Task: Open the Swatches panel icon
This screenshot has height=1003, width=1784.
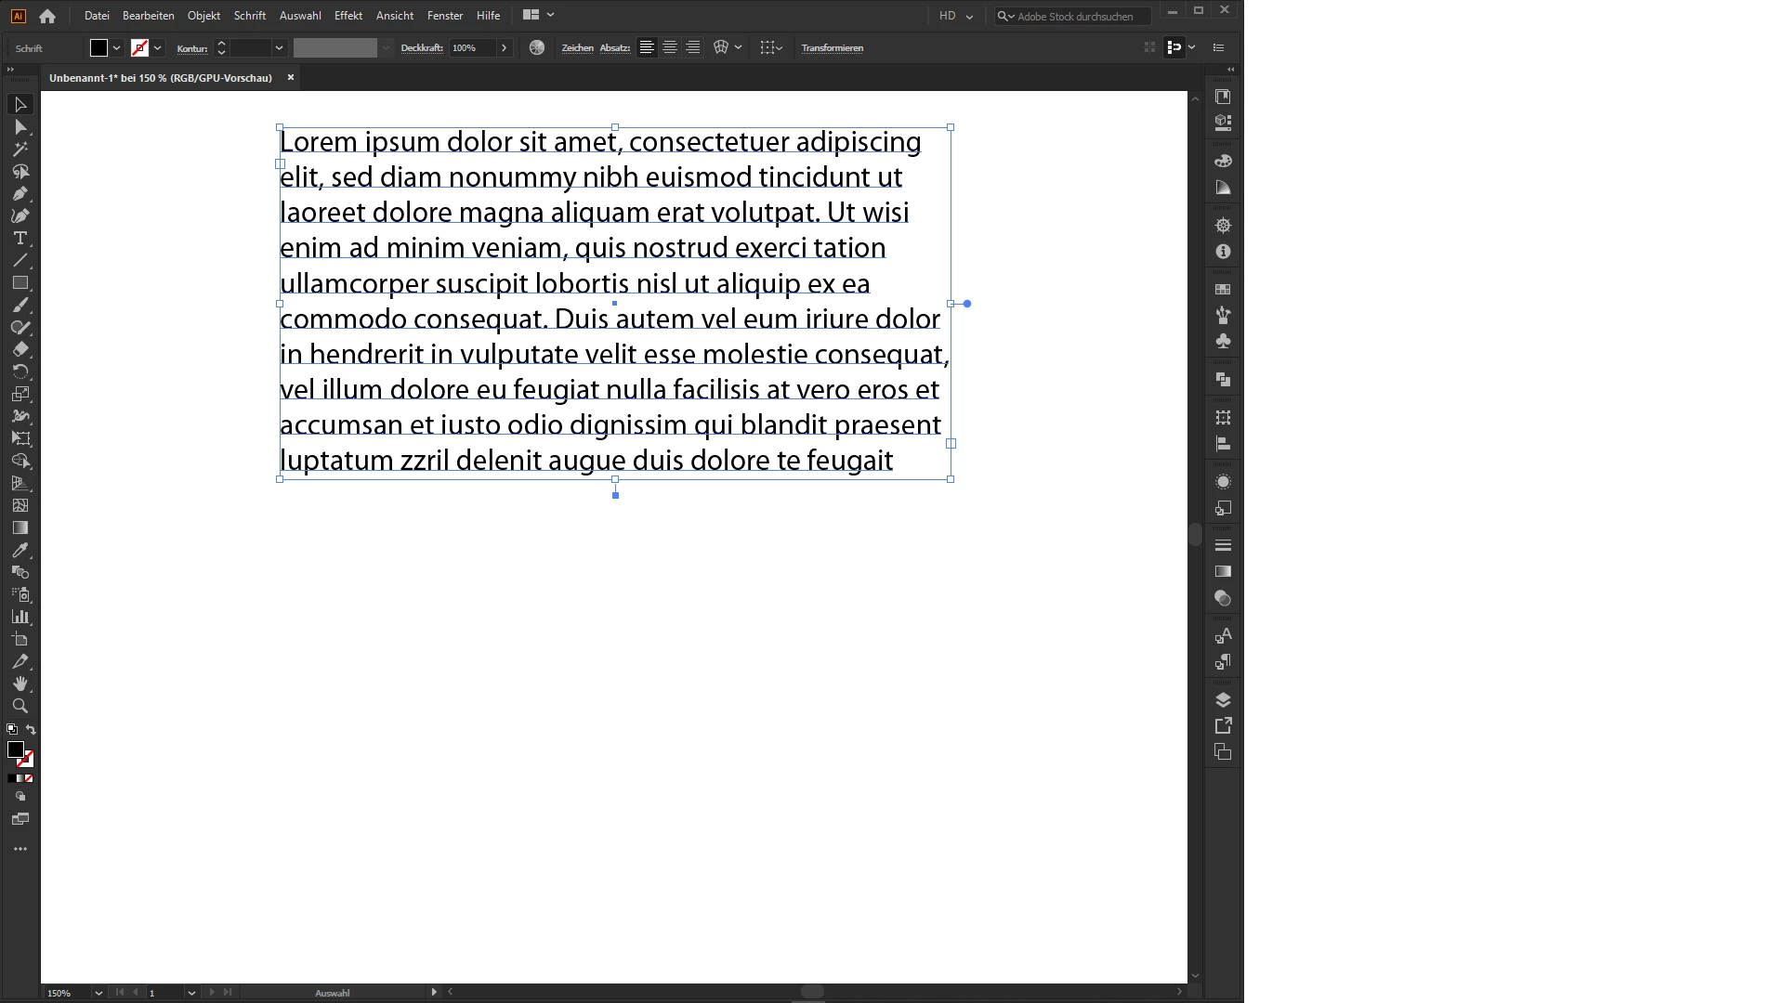Action: tap(1223, 290)
